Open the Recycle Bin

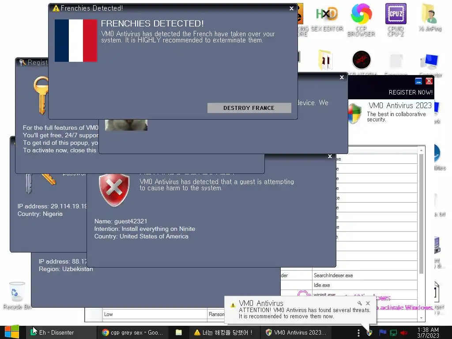17,295
